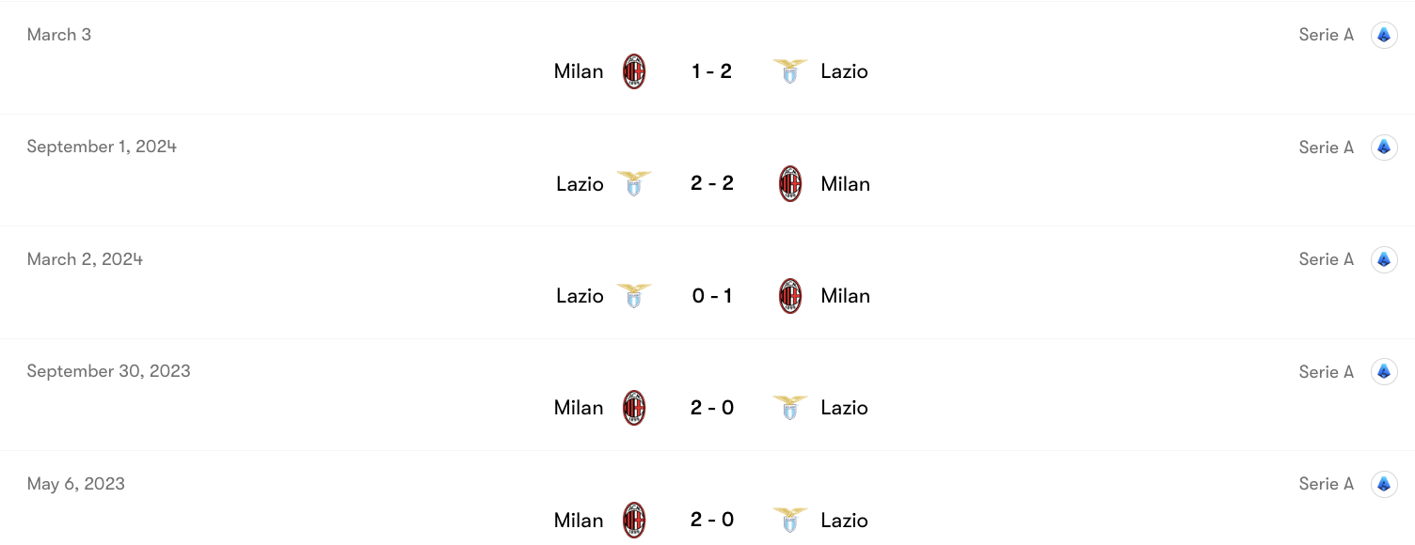
Task: Click the Serie A league logo on March 3 row
Action: [1384, 34]
